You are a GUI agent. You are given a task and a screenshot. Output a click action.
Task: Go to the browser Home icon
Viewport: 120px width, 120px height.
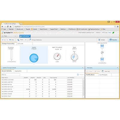[x=10, y=27]
